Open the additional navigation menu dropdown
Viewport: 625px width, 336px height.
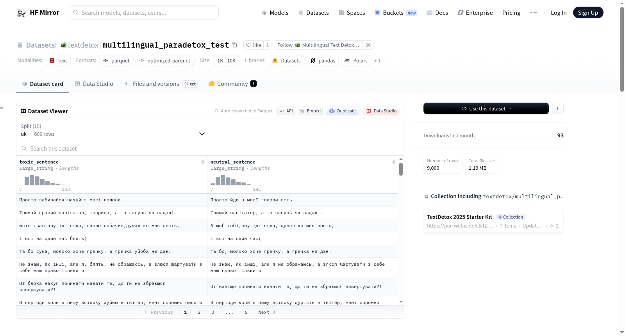533,12
